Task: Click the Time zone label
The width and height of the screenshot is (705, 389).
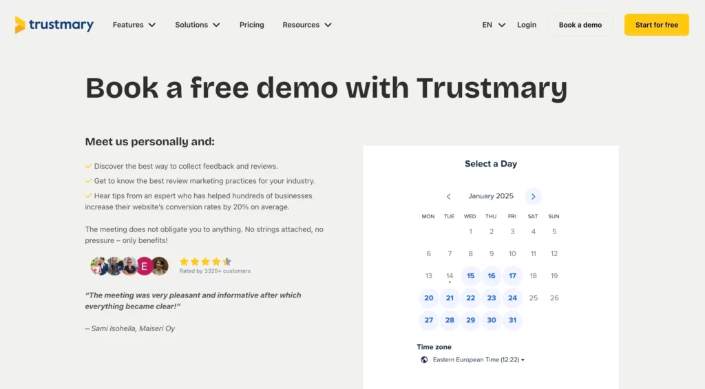Action: 434,347
